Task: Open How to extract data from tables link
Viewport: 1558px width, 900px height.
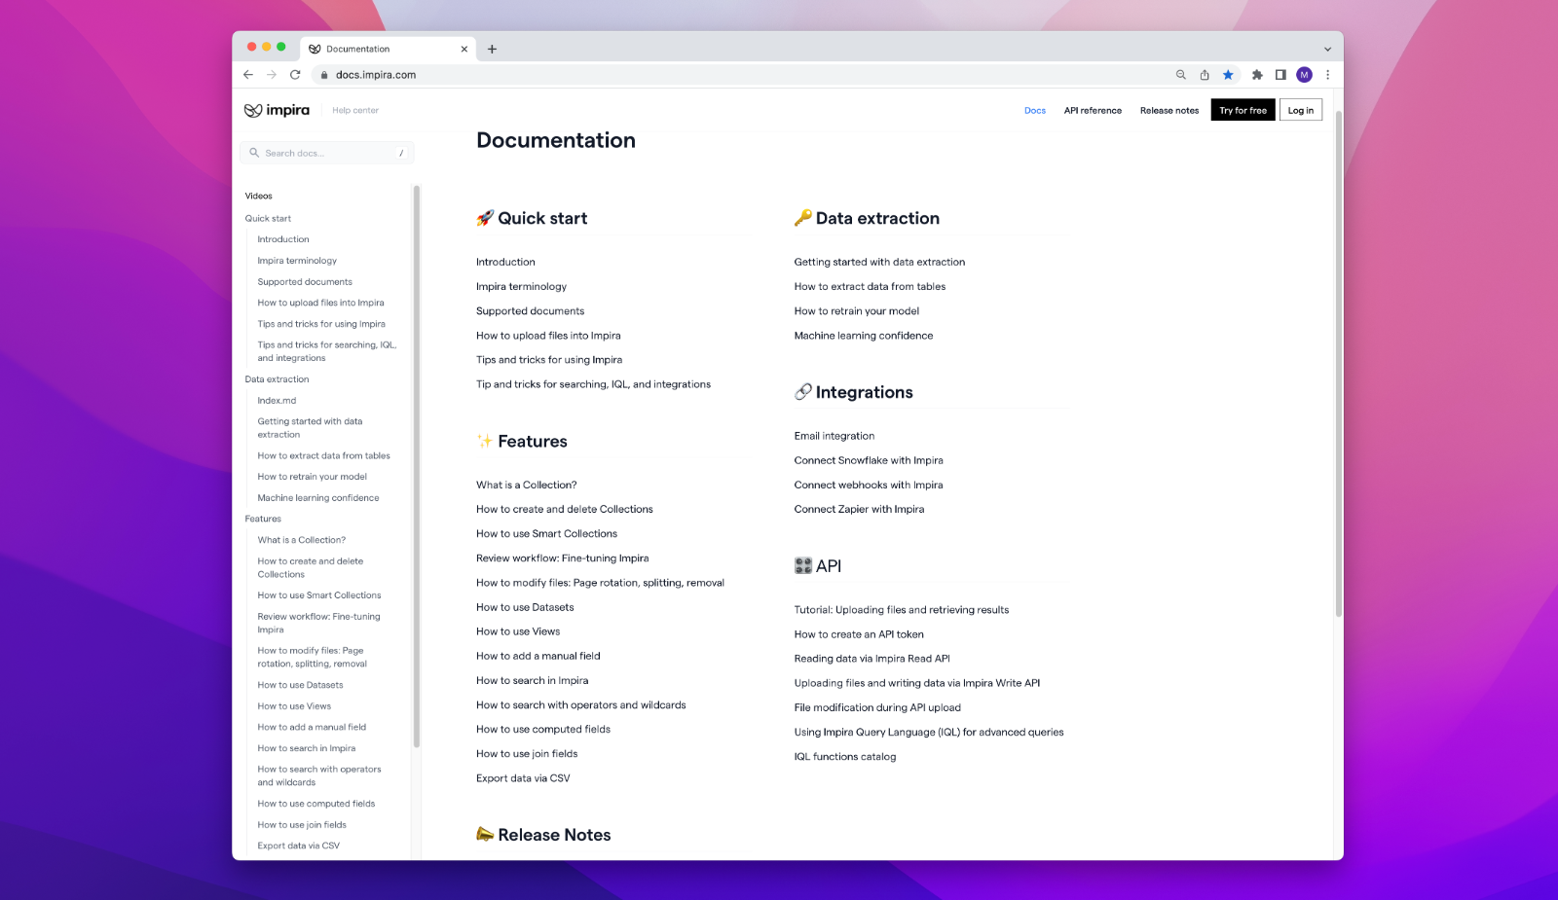Action: pyautogui.click(x=870, y=287)
